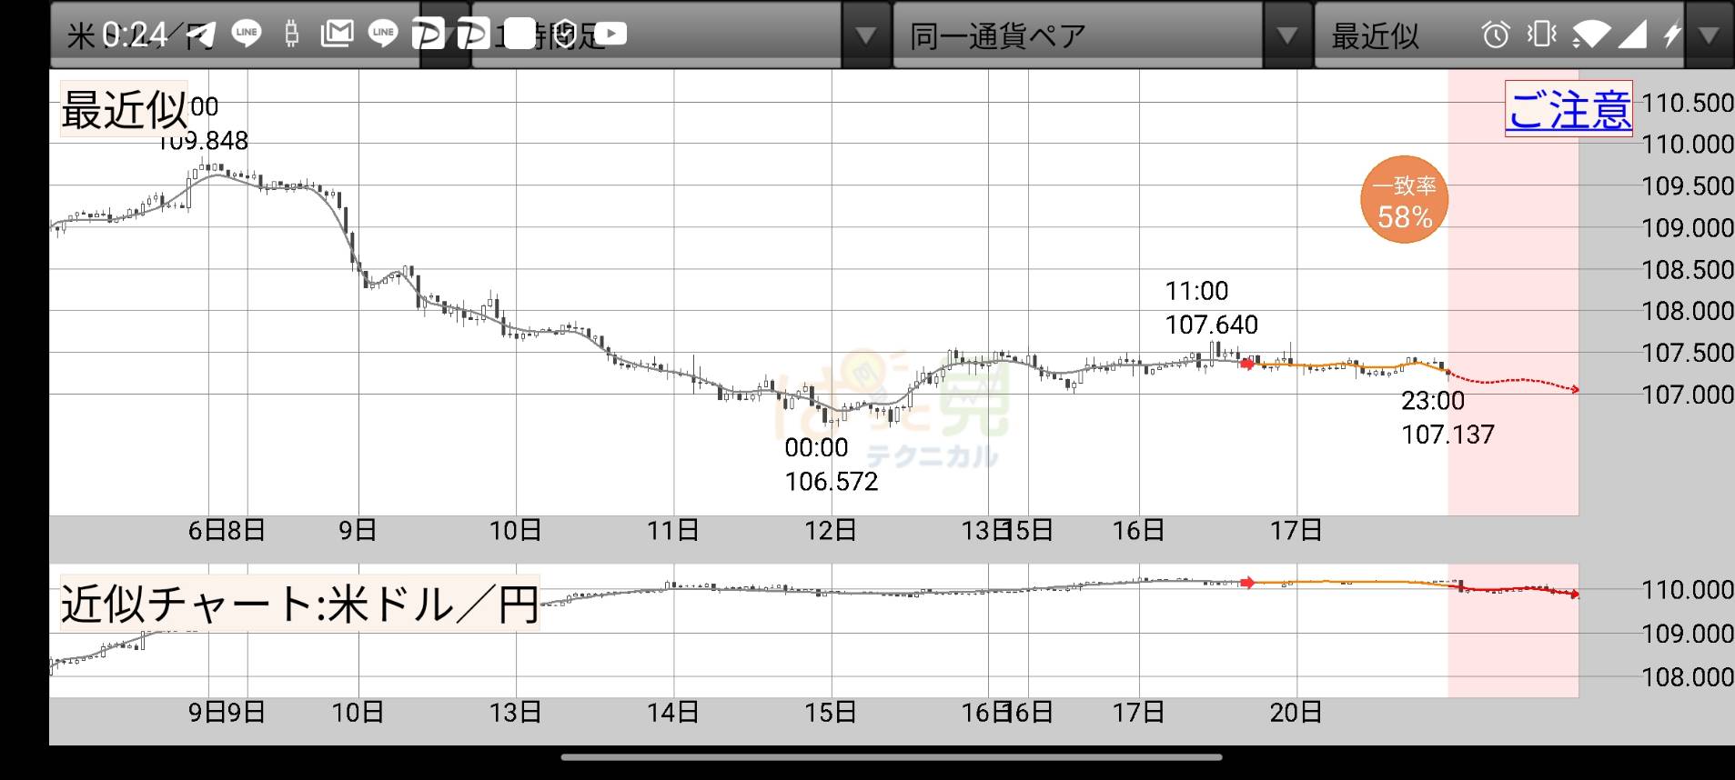Select the 00:00 106.572 low price label
Screen dimensions: 1735x780
tap(831, 465)
